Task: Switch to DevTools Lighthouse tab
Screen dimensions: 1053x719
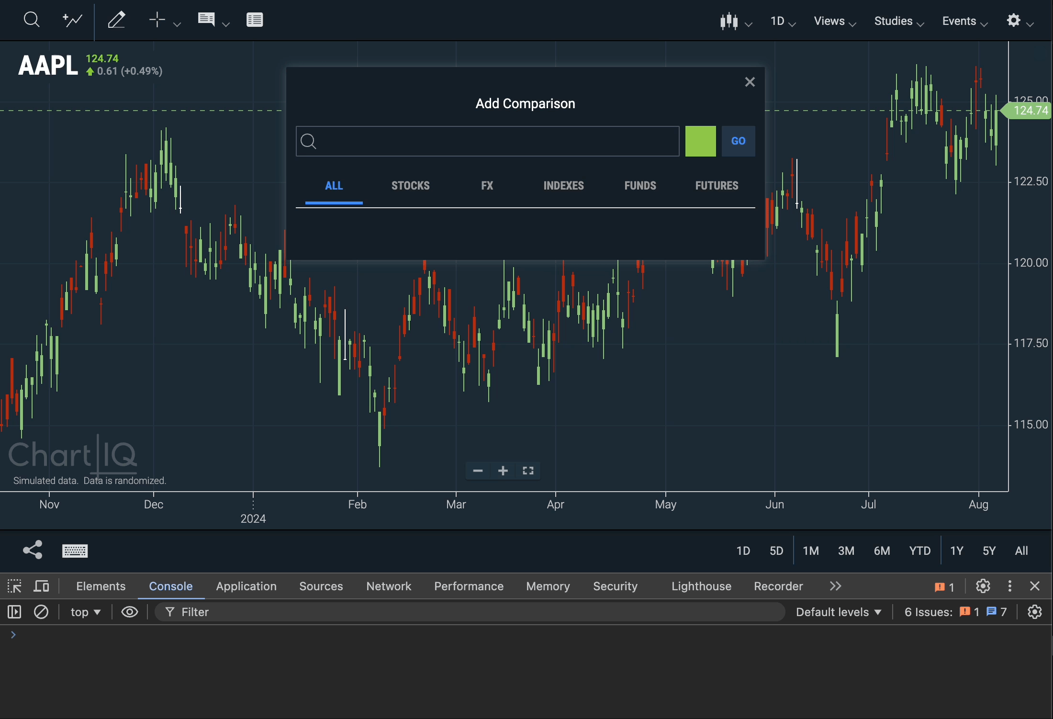Action: click(x=702, y=586)
